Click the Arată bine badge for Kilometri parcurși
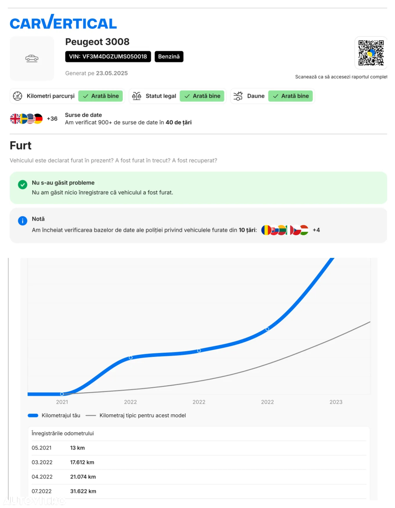The height and width of the screenshot is (508, 395). click(100, 96)
